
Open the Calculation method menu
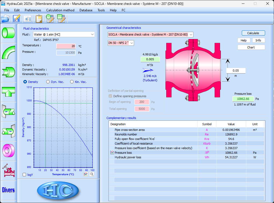coord(60,10)
